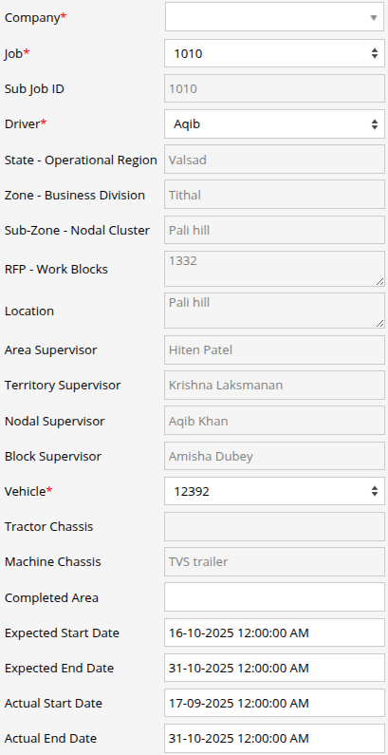Image resolution: width=388 pixels, height=755 pixels.
Task: Click the Machine Chassis field with TVS trailer
Action: pyautogui.click(x=274, y=562)
